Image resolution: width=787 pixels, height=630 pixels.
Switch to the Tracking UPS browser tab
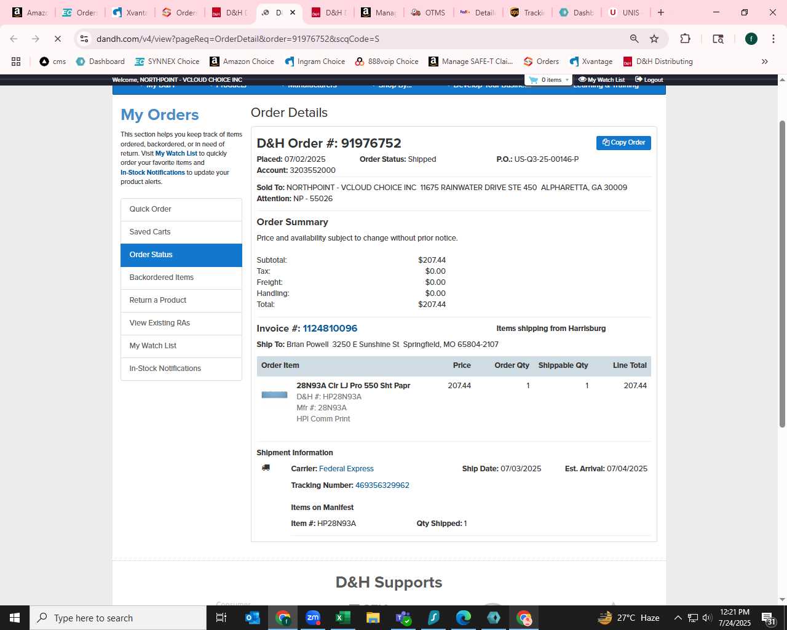[x=527, y=12]
